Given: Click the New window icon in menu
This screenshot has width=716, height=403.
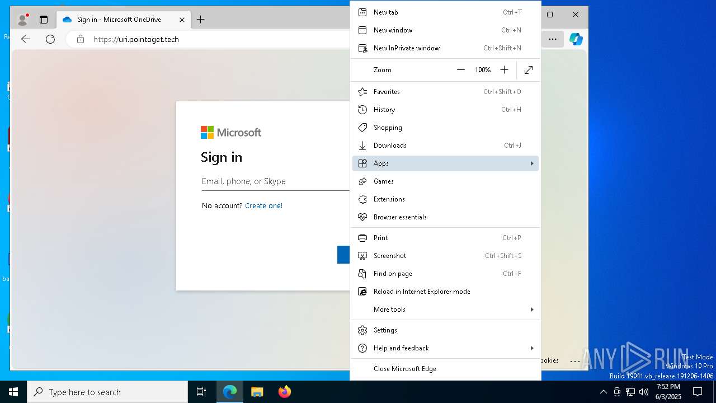Looking at the screenshot, I should (x=362, y=30).
